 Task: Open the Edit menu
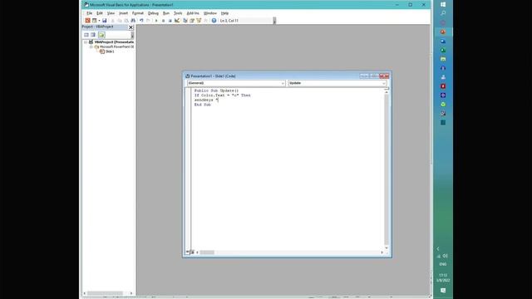pyautogui.click(x=100, y=13)
